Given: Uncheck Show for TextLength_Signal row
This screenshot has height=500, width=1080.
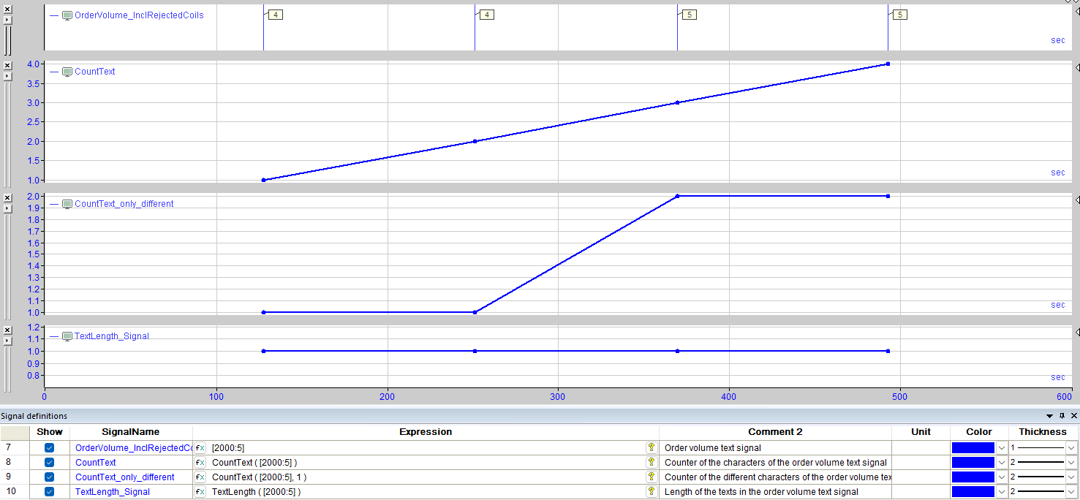Looking at the screenshot, I should [x=50, y=492].
